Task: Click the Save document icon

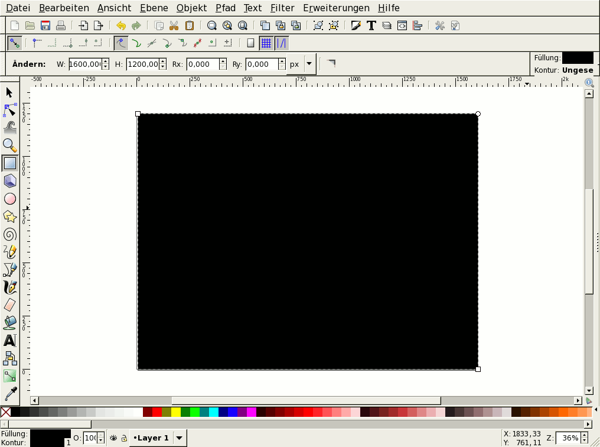Action: 45,25
